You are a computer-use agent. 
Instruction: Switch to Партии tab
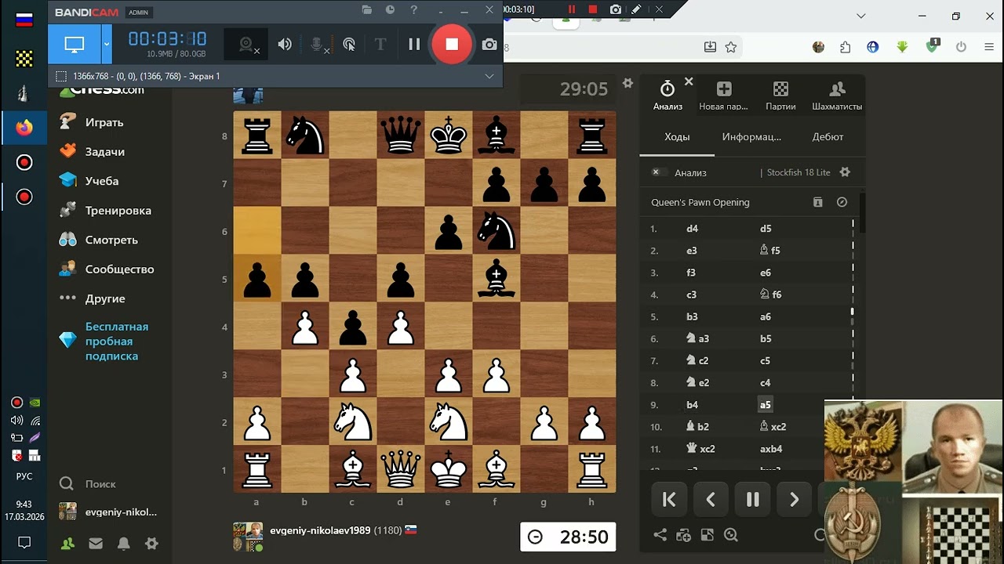pyautogui.click(x=780, y=96)
